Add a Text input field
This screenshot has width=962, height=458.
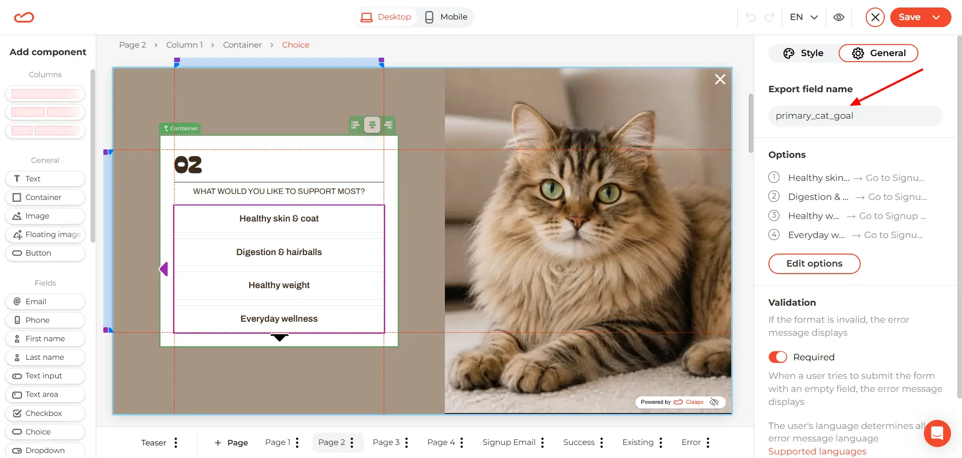[45, 376]
